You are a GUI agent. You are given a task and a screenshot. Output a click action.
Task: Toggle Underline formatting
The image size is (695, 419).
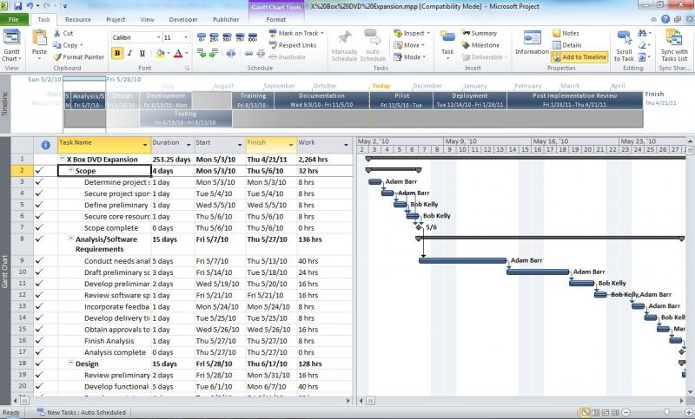coord(142,54)
